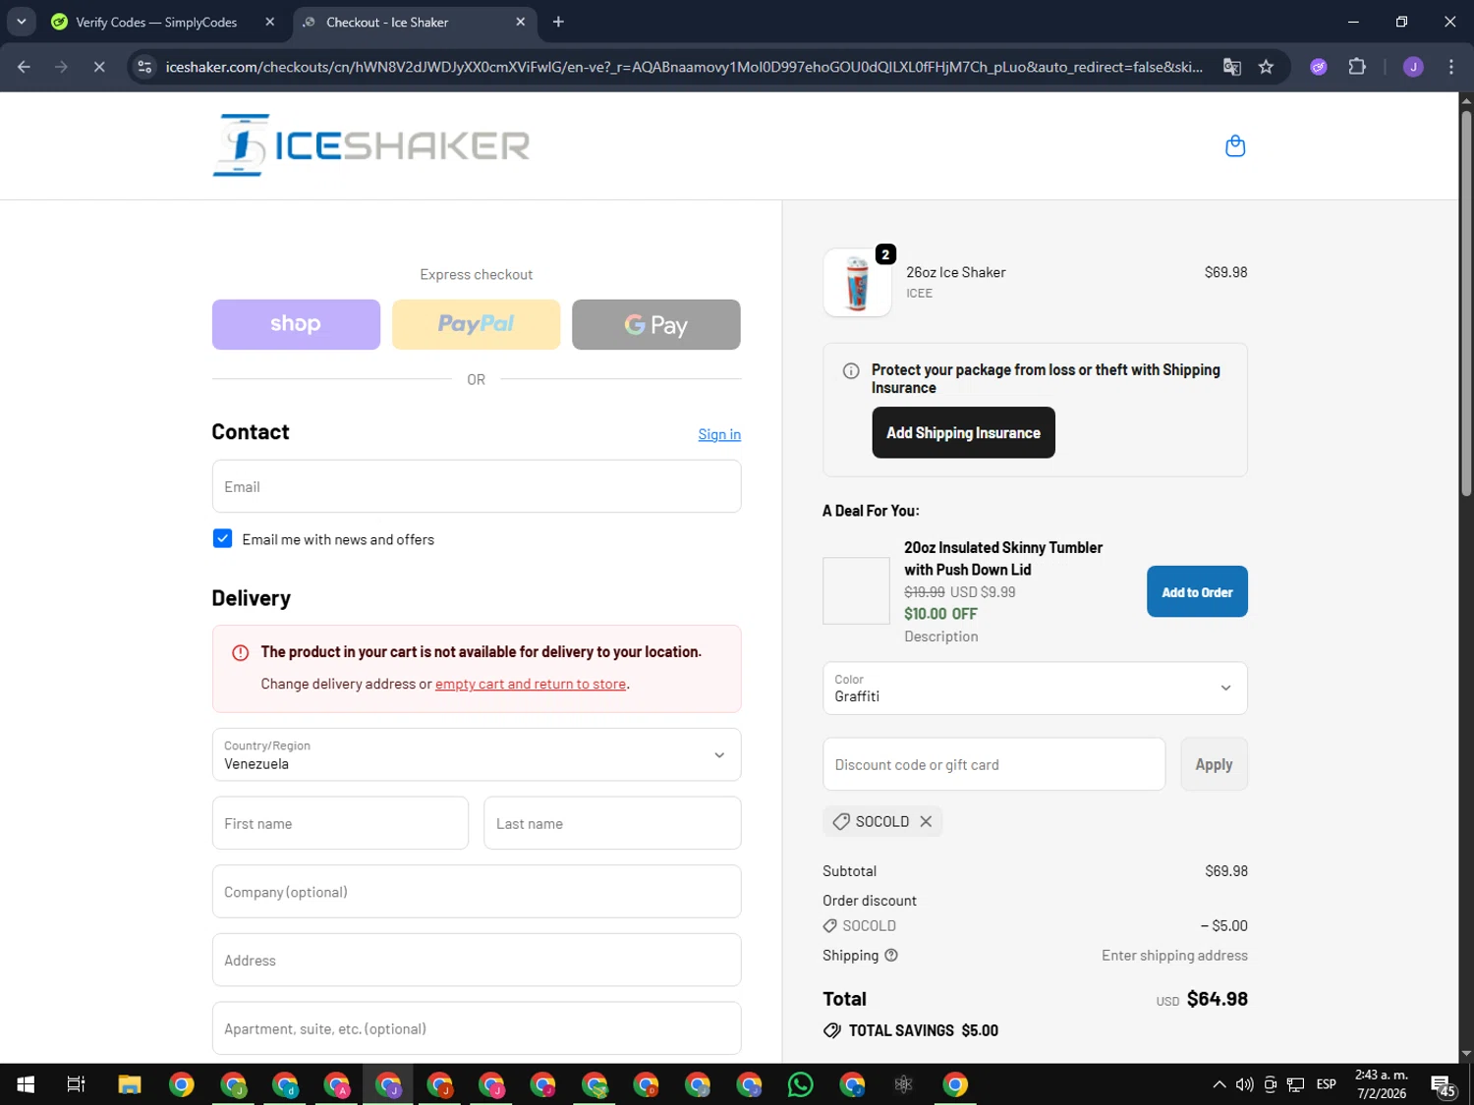Click the page vertical scrollbar
This screenshot has height=1105, width=1474.
pyautogui.click(x=1466, y=304)
